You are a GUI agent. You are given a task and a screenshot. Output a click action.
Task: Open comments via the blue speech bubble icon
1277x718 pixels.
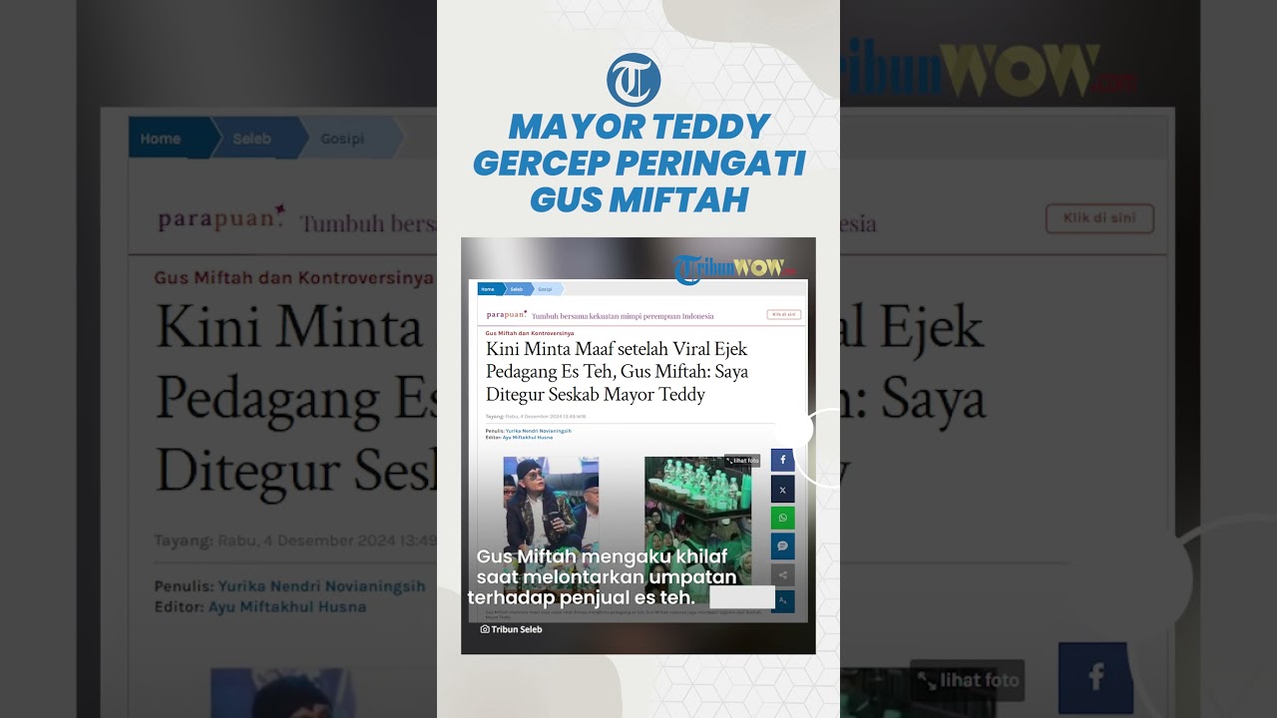click(x=782, y=546)
